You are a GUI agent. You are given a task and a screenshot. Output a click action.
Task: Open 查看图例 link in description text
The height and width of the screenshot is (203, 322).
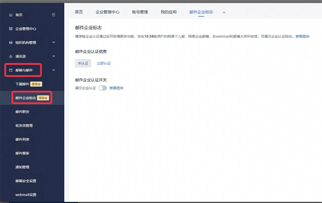pos(302,37)
